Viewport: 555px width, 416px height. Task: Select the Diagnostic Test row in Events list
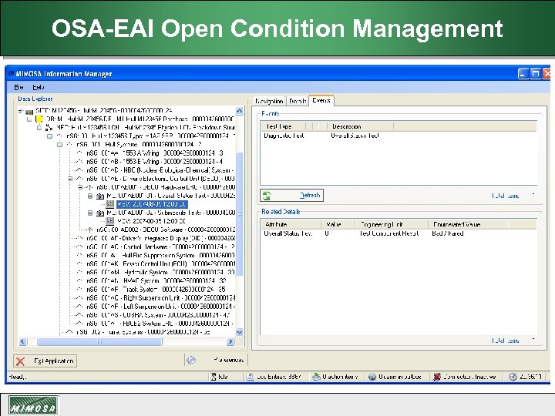click(399, 136)
